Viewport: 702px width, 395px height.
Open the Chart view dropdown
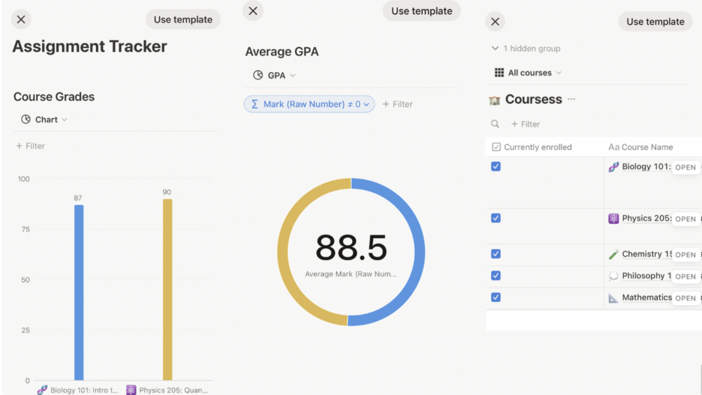tap(44, 120)
